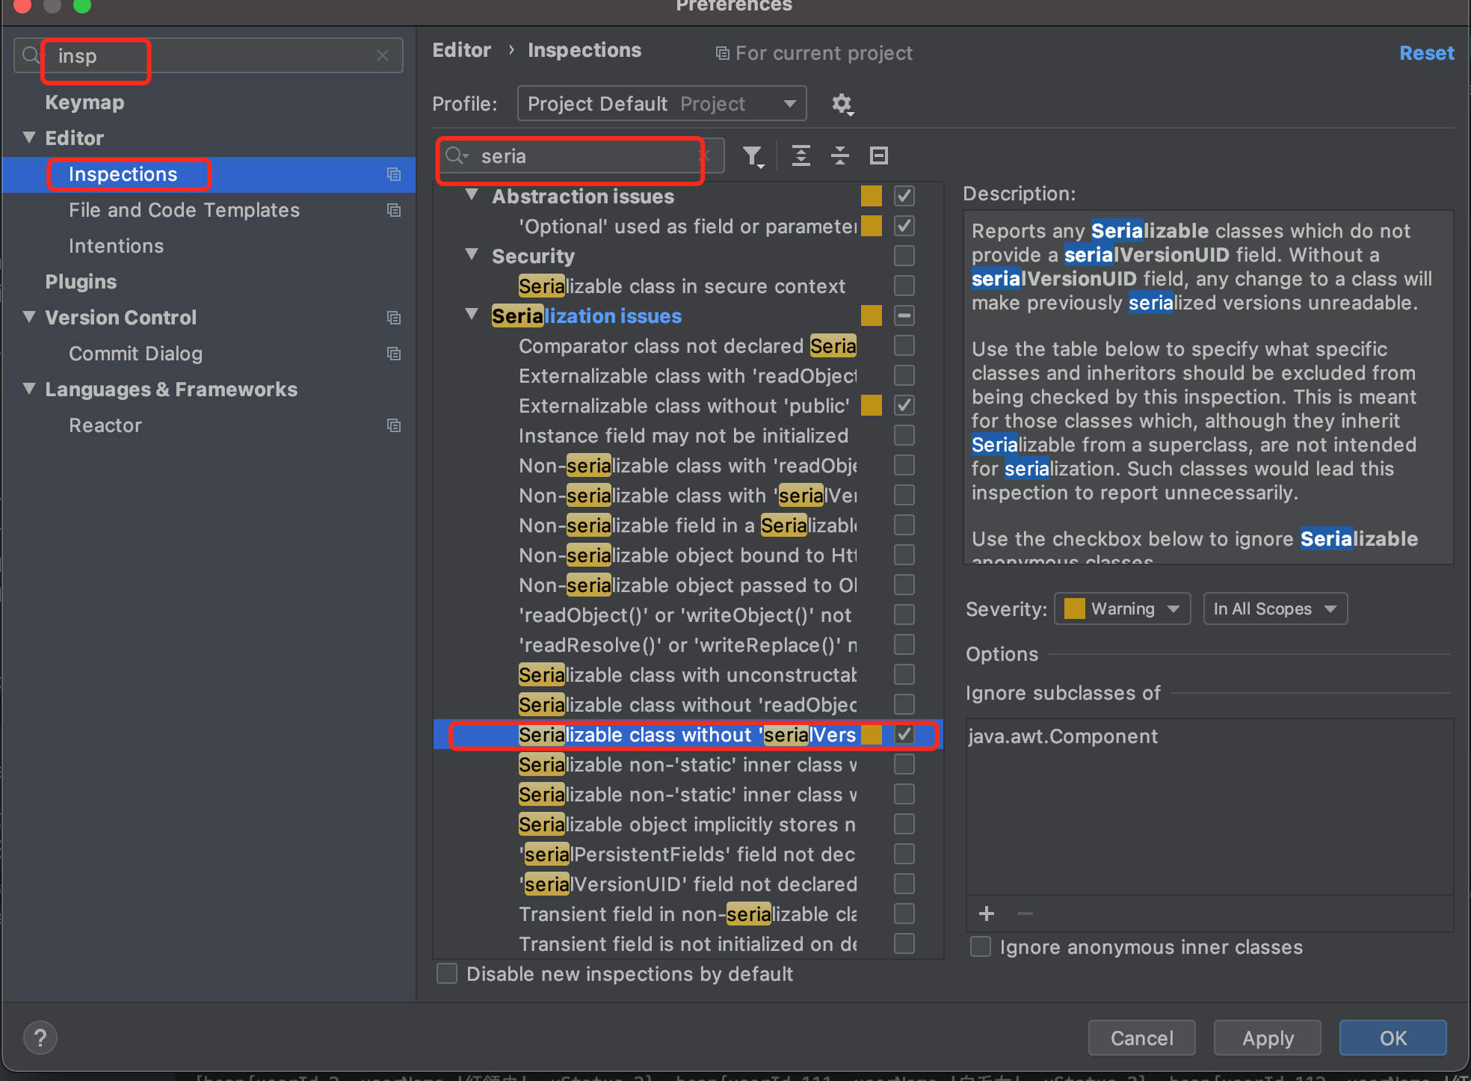Select Keymap in settings tree
The width and height of the screenshot is (1471, 1081).
pos(84,102)
